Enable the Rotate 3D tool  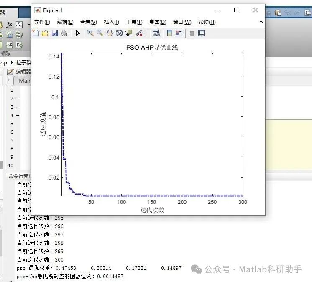[x=119, y=33]
